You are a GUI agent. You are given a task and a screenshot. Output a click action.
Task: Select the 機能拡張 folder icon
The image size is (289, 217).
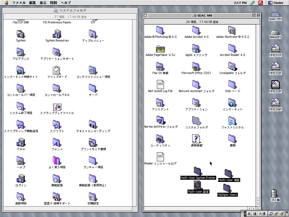pyautogui.click(x=56, y=179)
